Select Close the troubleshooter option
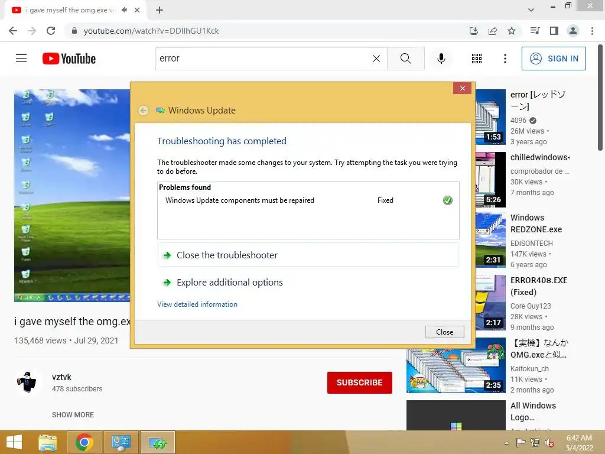The image size is (605, 454). (x=308, y=255)
